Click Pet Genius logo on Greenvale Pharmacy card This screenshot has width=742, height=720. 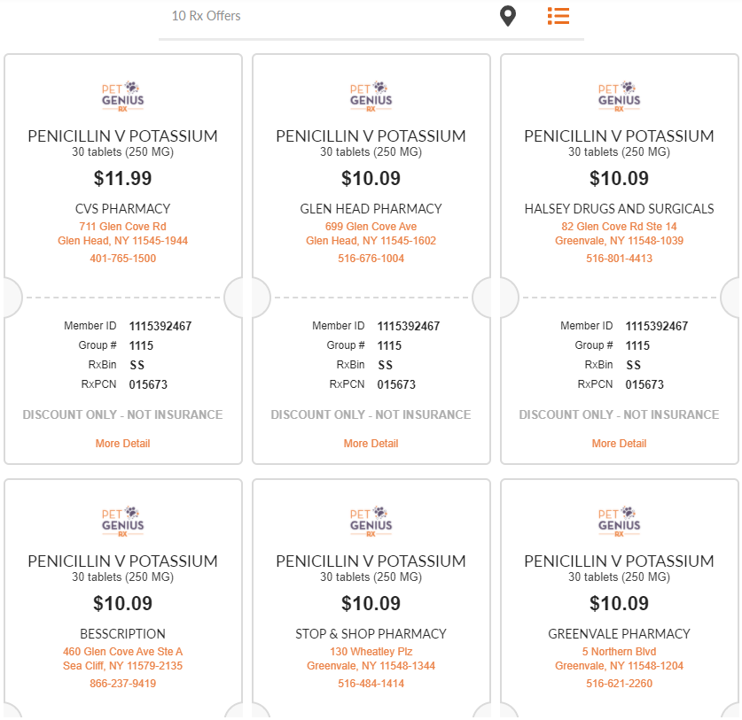tap(619, 522)
